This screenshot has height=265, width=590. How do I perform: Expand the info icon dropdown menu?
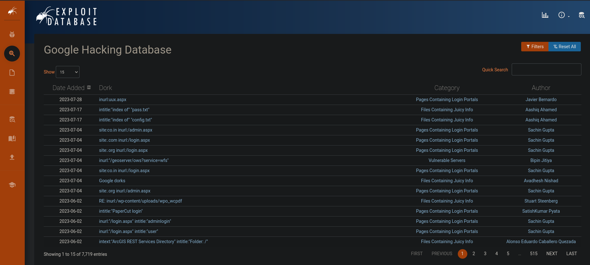563,15
